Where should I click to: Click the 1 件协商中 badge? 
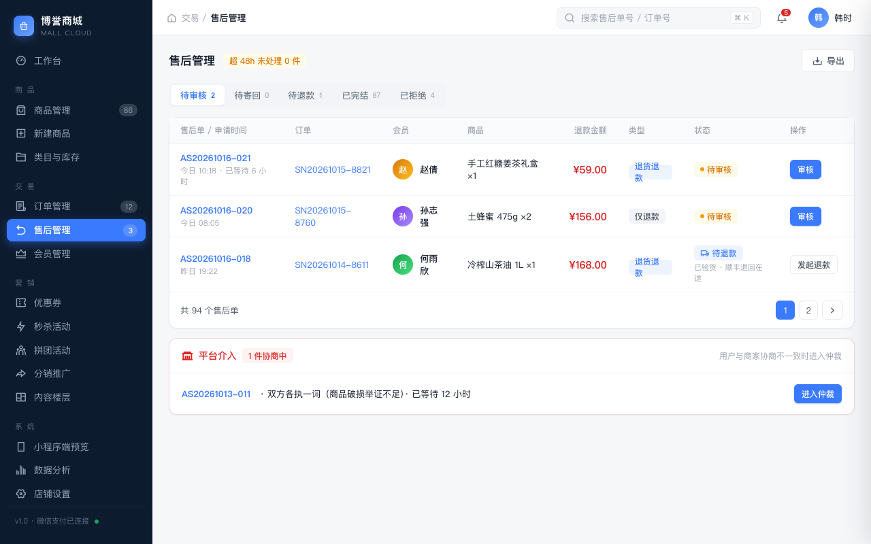tap(267, 356)
